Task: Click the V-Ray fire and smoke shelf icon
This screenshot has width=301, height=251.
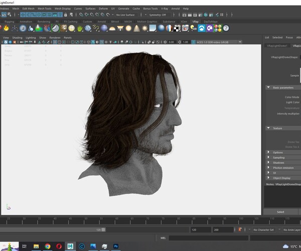Action: pyautogui.click(x=6, y=28)
